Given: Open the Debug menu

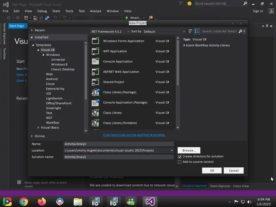Looking at the screenshot, I should [x=42, y=11].
